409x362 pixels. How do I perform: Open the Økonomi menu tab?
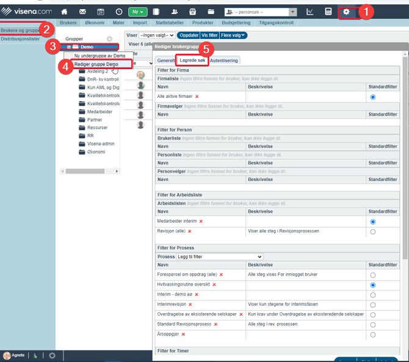95,23
